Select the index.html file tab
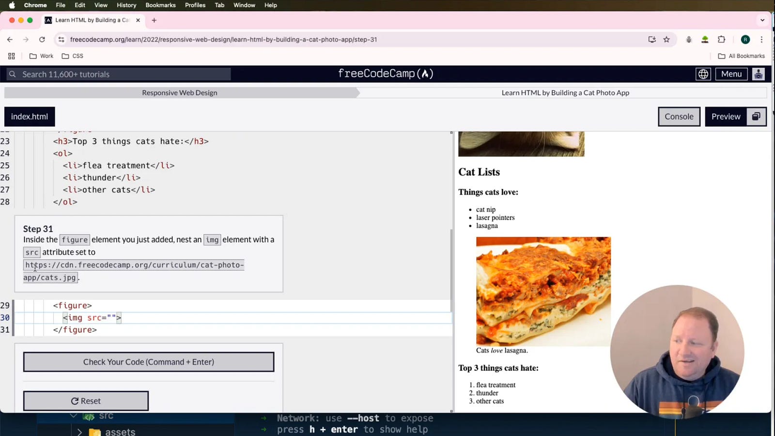Viewport: 775px width, 436px height. [30, 117]
